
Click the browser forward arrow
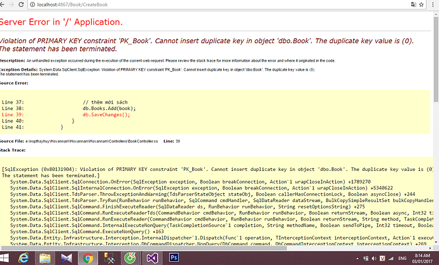[11, 4]
